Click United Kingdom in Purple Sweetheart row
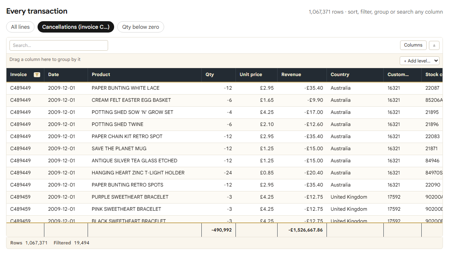This screenshot has height=255, width=449. pos(349,197)
